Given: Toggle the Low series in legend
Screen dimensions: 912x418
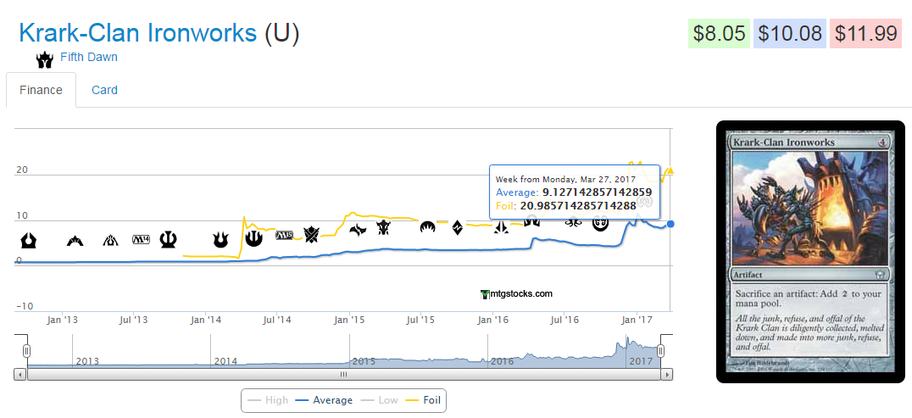Looking at the screenshot, I should (379, 400).
